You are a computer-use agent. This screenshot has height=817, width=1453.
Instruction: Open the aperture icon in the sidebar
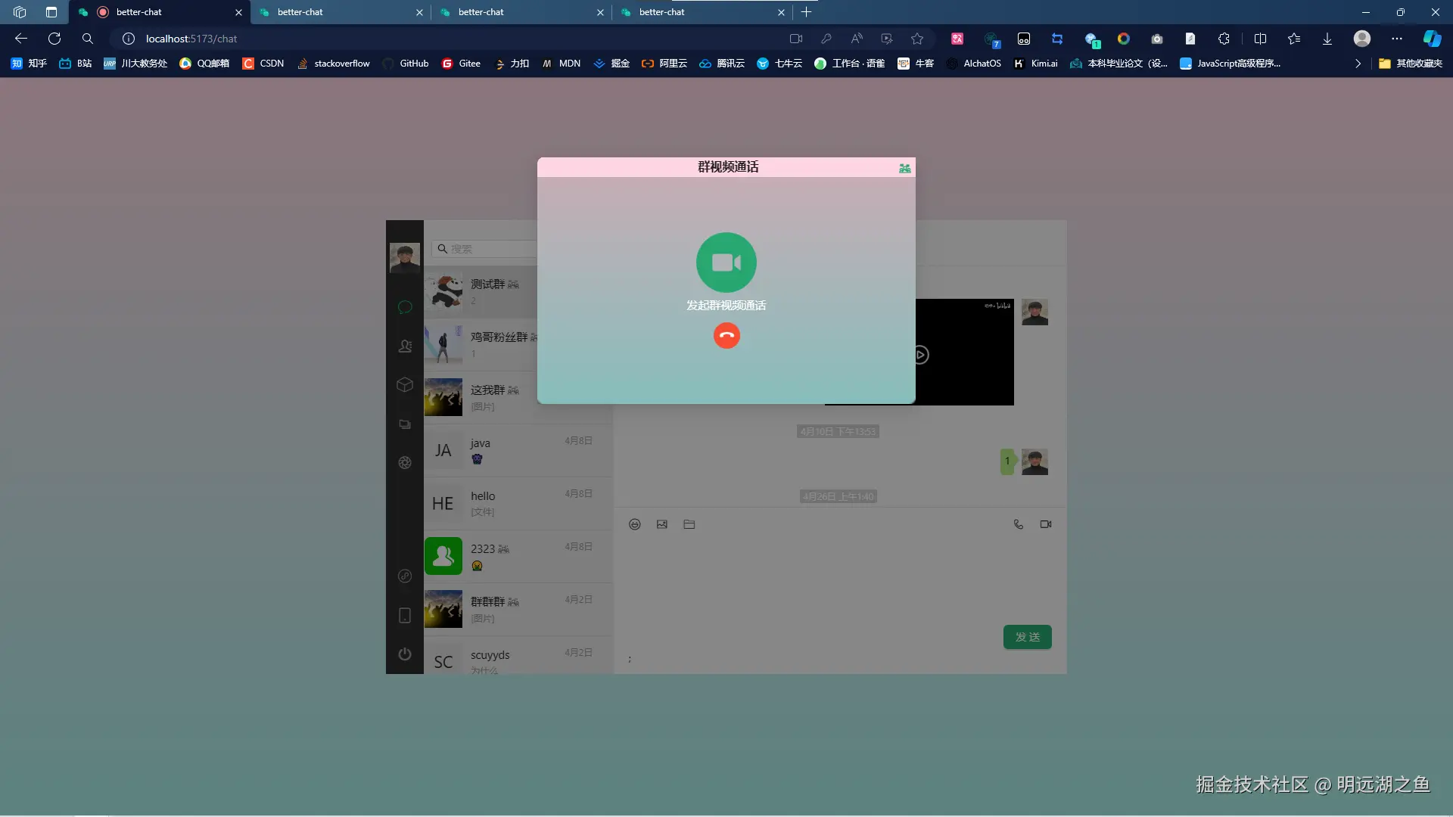405,462
